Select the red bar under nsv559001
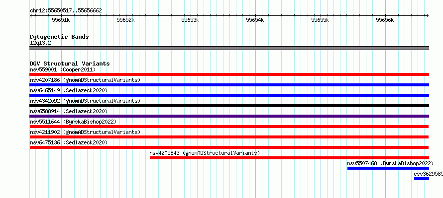The width and height of the screenshot is (443, 198). [229, 74]
